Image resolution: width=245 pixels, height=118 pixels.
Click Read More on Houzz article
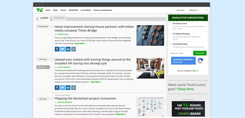80,43
